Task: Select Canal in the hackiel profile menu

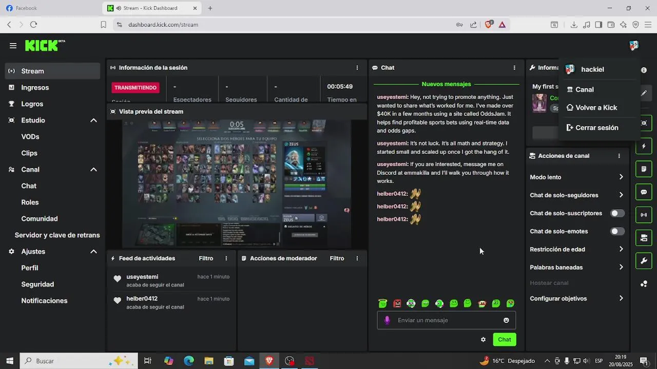Action: [x=599, y=90]
